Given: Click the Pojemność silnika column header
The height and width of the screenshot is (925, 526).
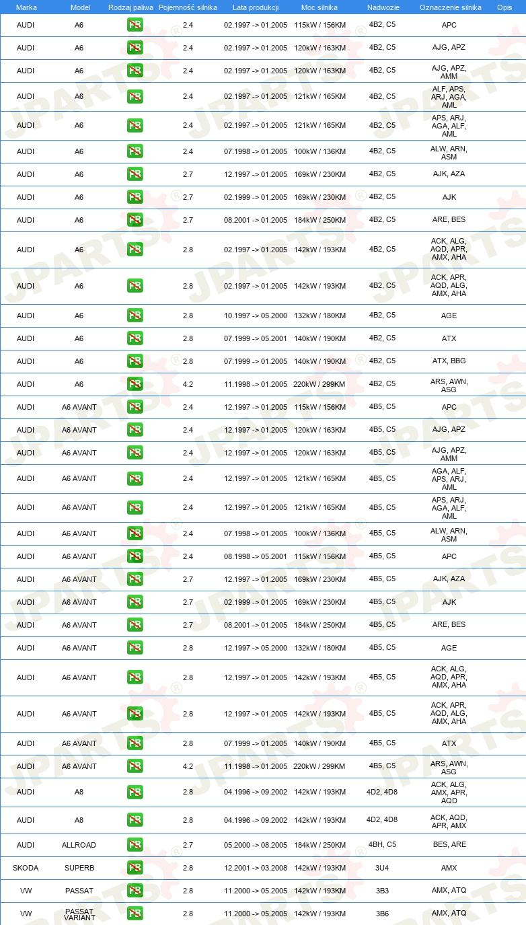Looking at the screenshot, I should click(188, 7).
